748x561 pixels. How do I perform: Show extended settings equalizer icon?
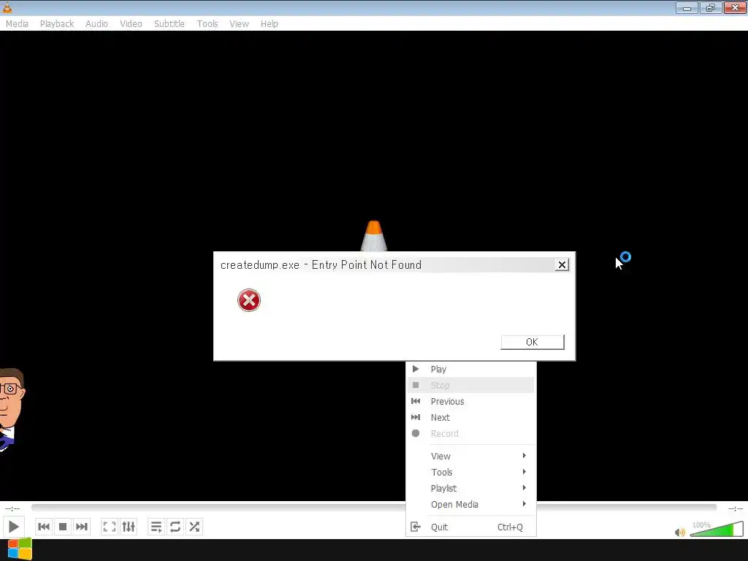[129, 527]
